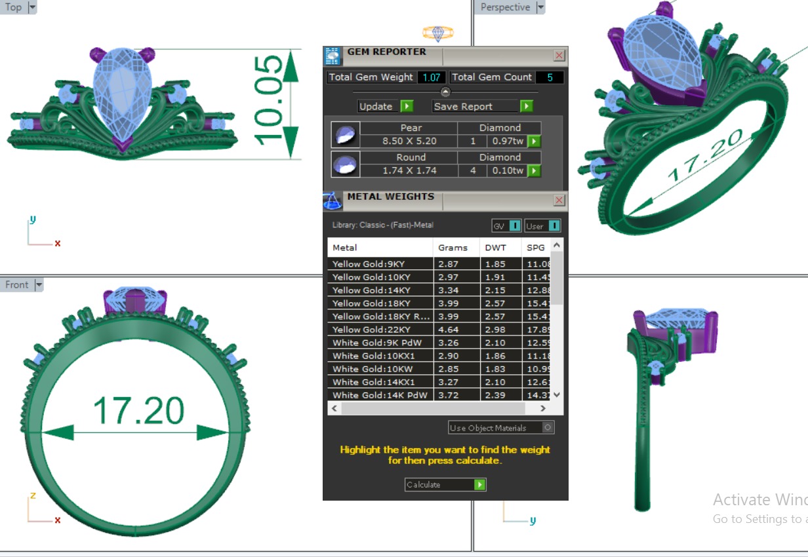Click green arrow beside Save Report
The height and width of the screenshot is (557, 808).
(x=526, y=106)
